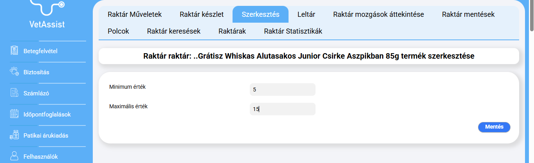534x163 pixels.
Task: Click the Felhasználók user icon
Action: 14,156
